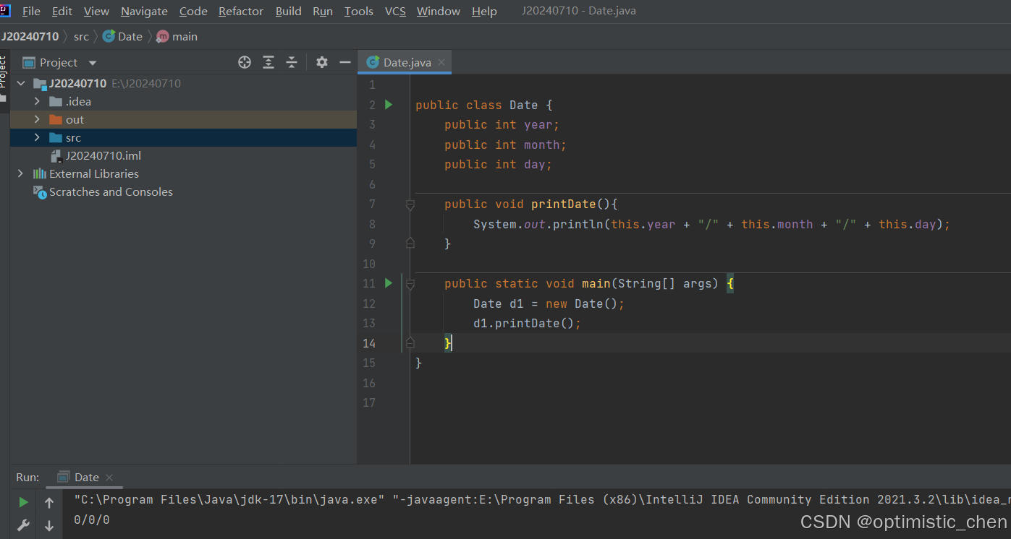
Task: Open the VCS menu
Action: [x=395, y=12]
